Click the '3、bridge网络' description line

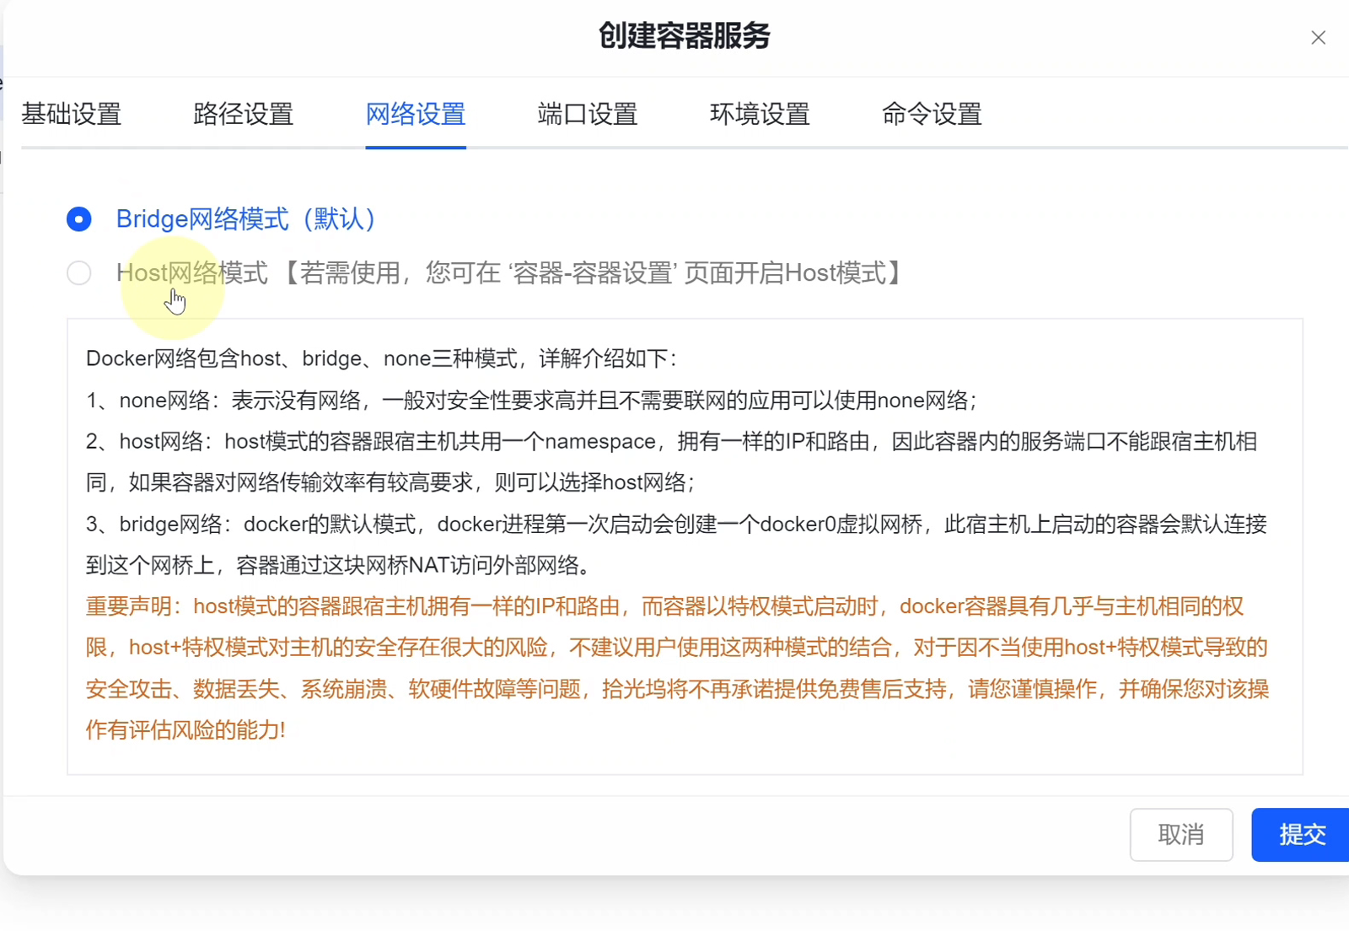[x=676, y=545]
